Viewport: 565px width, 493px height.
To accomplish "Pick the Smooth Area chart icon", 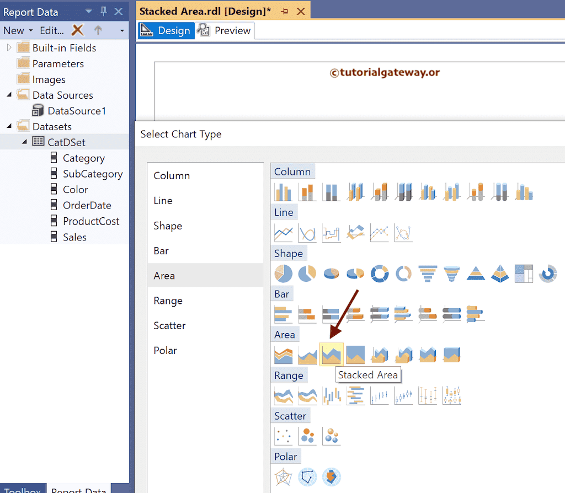I will 307,355.
